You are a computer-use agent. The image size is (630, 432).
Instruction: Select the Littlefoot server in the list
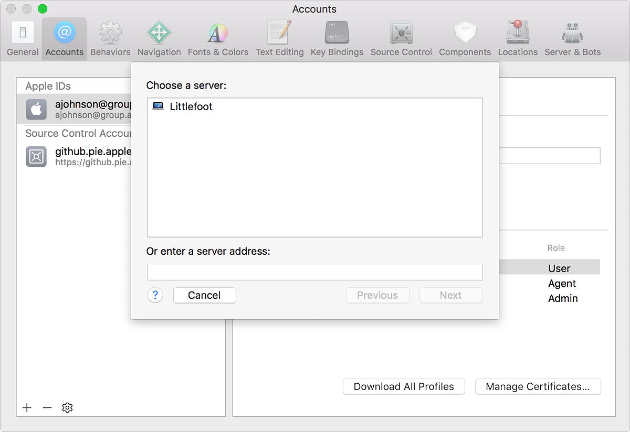(314, 106)
